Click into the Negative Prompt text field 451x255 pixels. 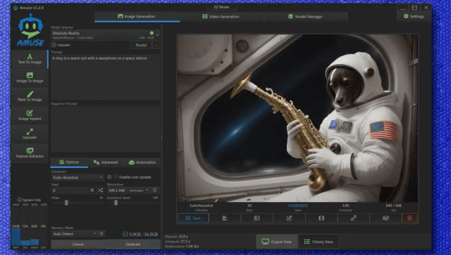point(105,130)
